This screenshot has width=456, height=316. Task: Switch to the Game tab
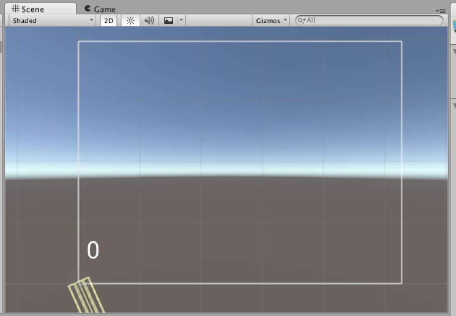point(100,9)
